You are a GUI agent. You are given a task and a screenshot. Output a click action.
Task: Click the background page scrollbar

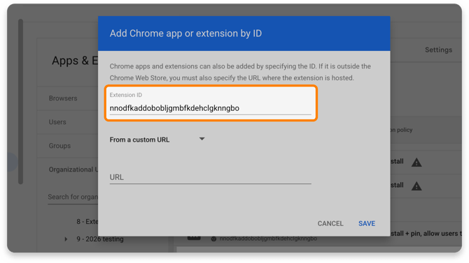pyautogui.click(x=20, y=102)
